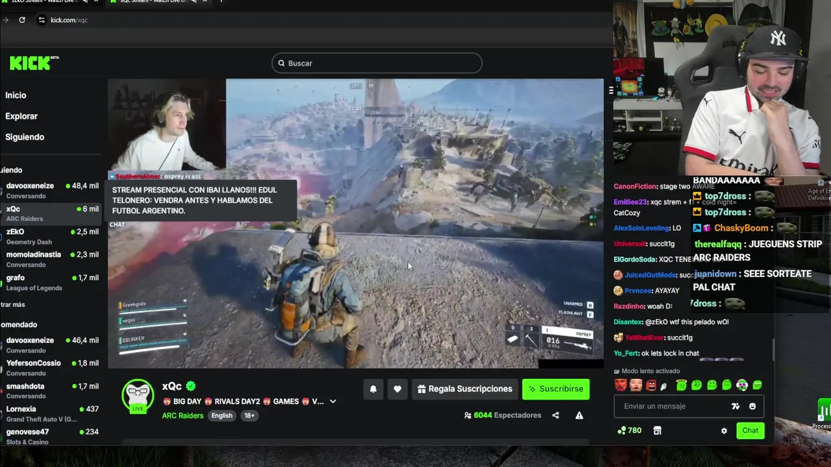Open davooxeneize channel with 48,4 mil viewers

[x=51, y=190]
